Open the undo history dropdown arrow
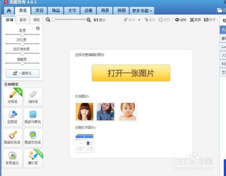 (139, 20)
